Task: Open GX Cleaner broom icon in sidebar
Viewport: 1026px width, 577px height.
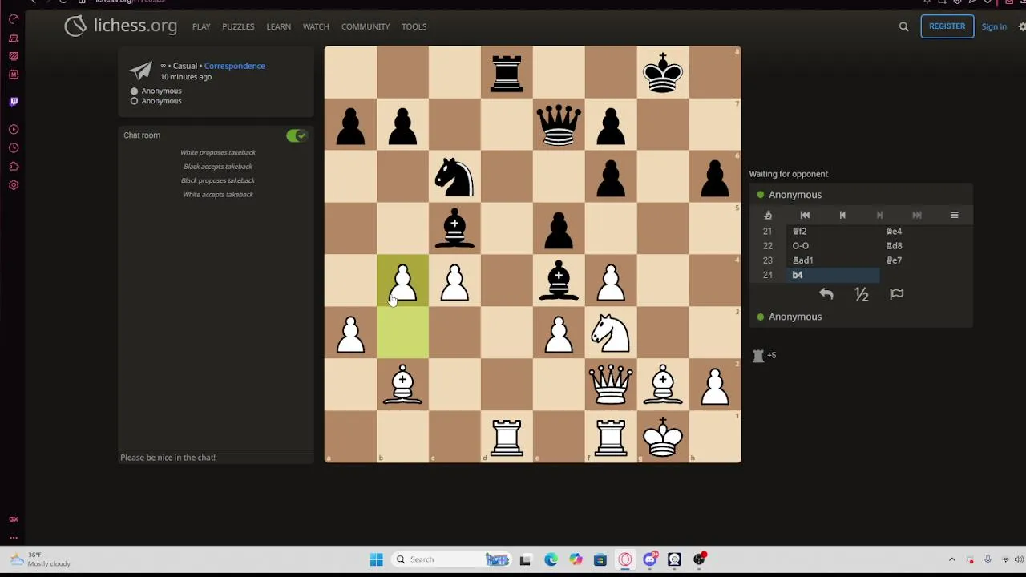Action: point(14,38)
